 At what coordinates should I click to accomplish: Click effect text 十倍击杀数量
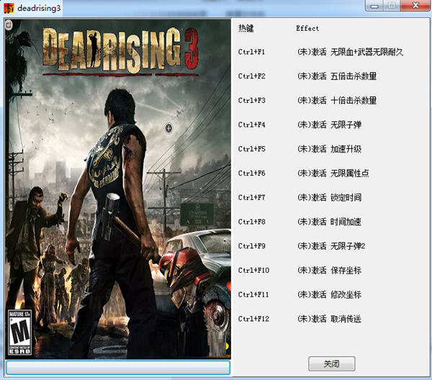(x=354, y=100)
